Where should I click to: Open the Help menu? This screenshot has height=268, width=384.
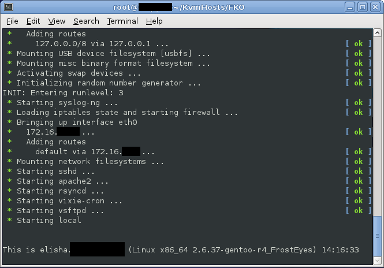154,21
